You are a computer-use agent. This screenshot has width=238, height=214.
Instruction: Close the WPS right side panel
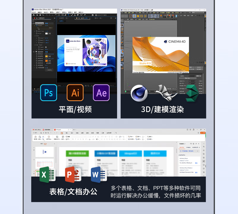point(198,144)
